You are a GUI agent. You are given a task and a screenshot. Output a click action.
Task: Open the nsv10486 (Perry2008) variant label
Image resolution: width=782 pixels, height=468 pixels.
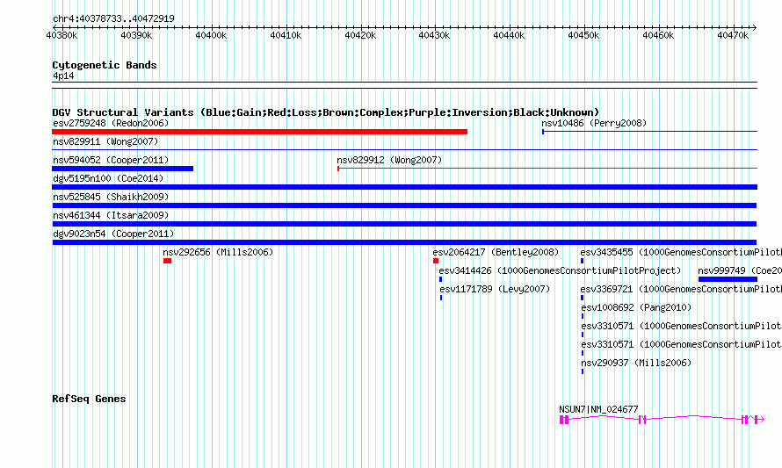click(x=594, y=123)
